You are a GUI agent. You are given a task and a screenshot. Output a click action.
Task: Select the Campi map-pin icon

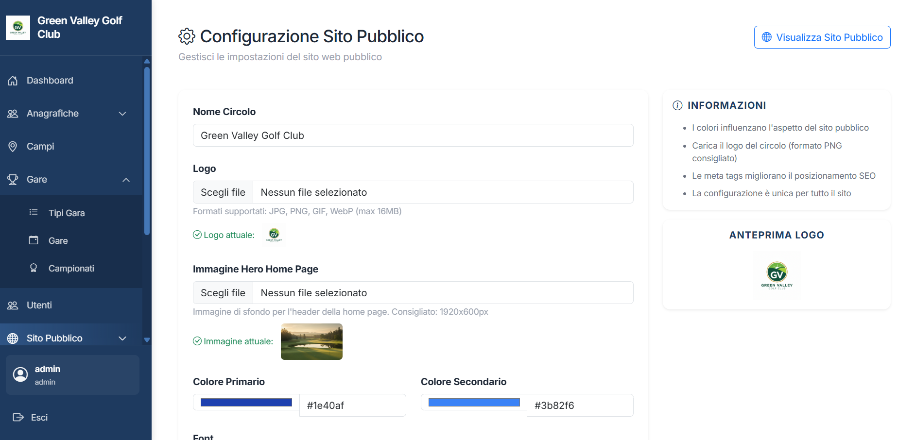(x=13, y=146)
